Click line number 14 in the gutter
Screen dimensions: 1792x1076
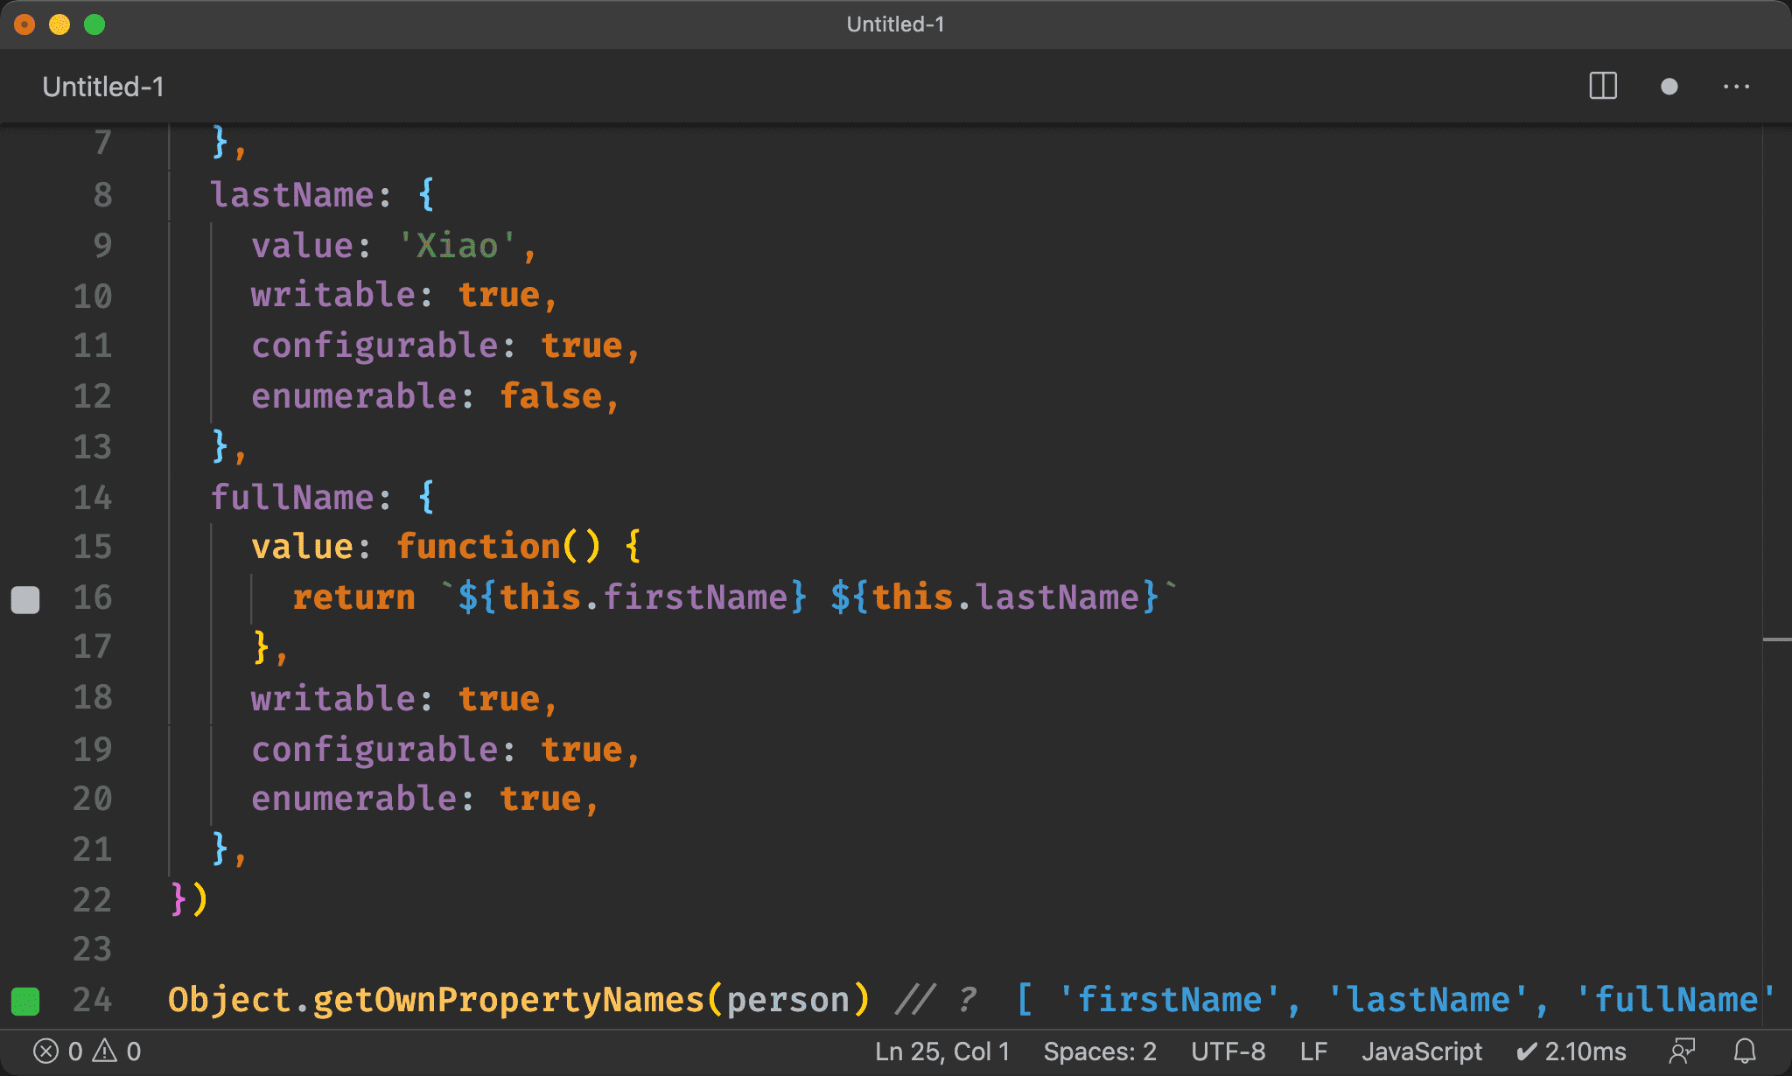(x=93, y=497)
